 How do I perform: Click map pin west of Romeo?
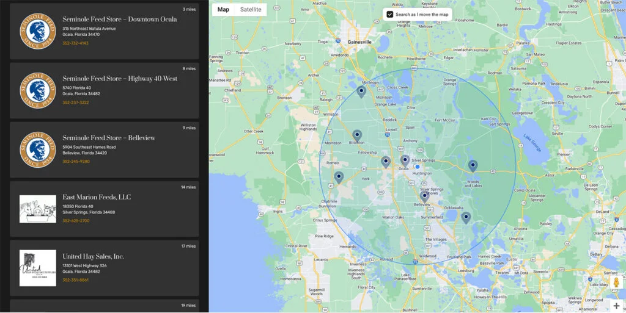339,177
